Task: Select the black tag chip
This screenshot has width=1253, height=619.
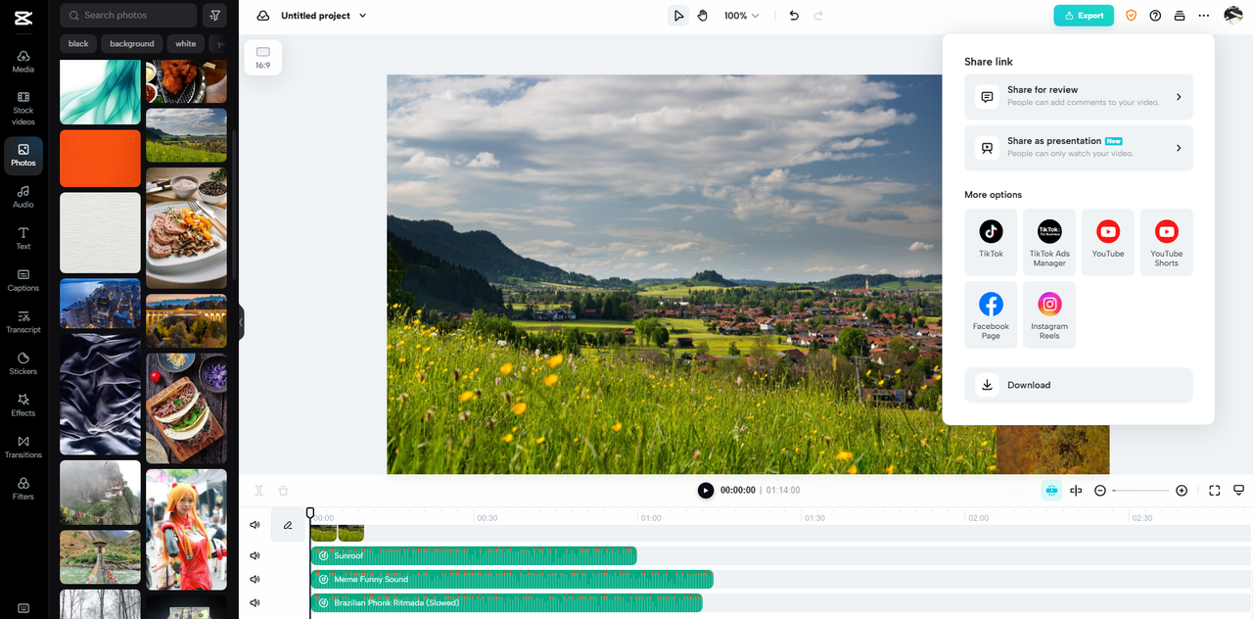Action: (x=78, y=43)
